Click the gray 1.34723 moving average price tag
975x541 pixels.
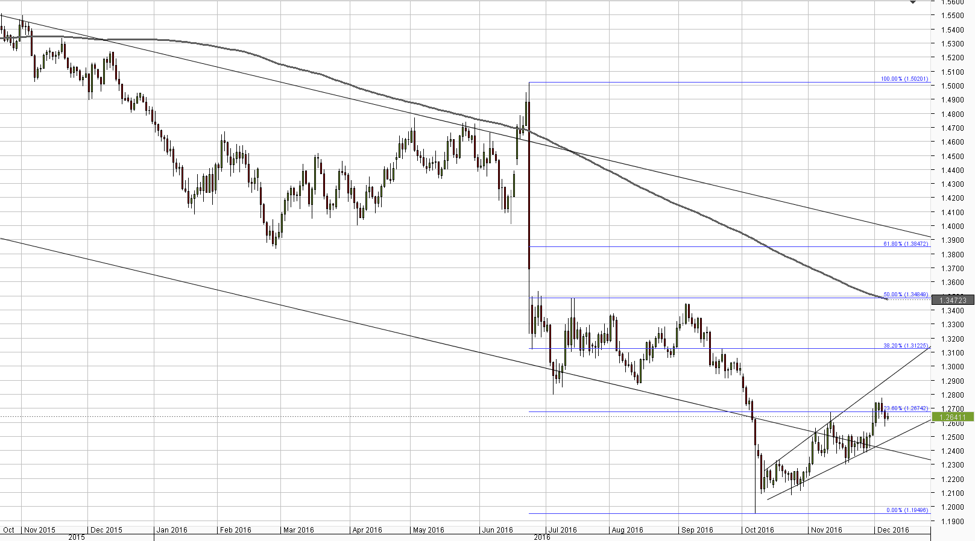tap(953, 299)
